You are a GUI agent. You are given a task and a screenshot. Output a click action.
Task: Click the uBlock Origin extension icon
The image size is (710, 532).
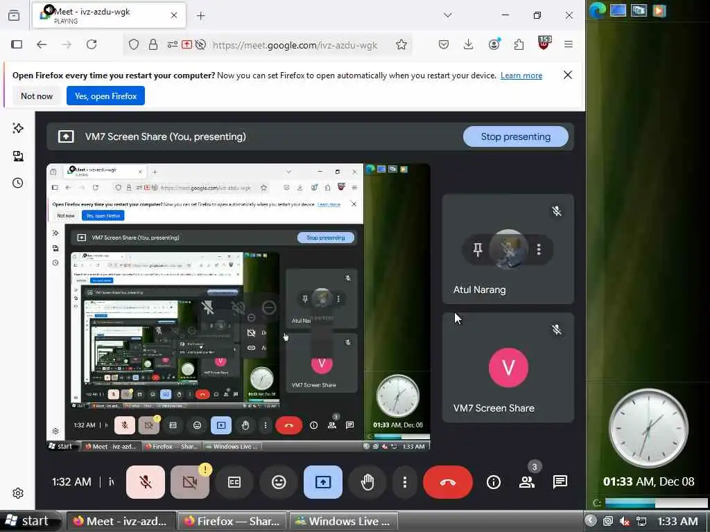coord(544,44)
